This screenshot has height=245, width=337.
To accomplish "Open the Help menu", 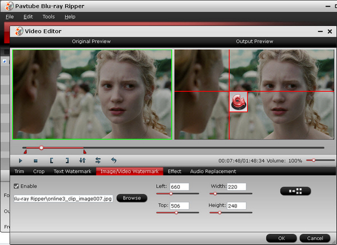I will click(70, 17).
